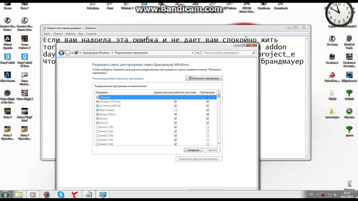Viewport: 358px width, 201px height.
Task: Open Yandex browser from the taskbar
Action: [75, 195]
